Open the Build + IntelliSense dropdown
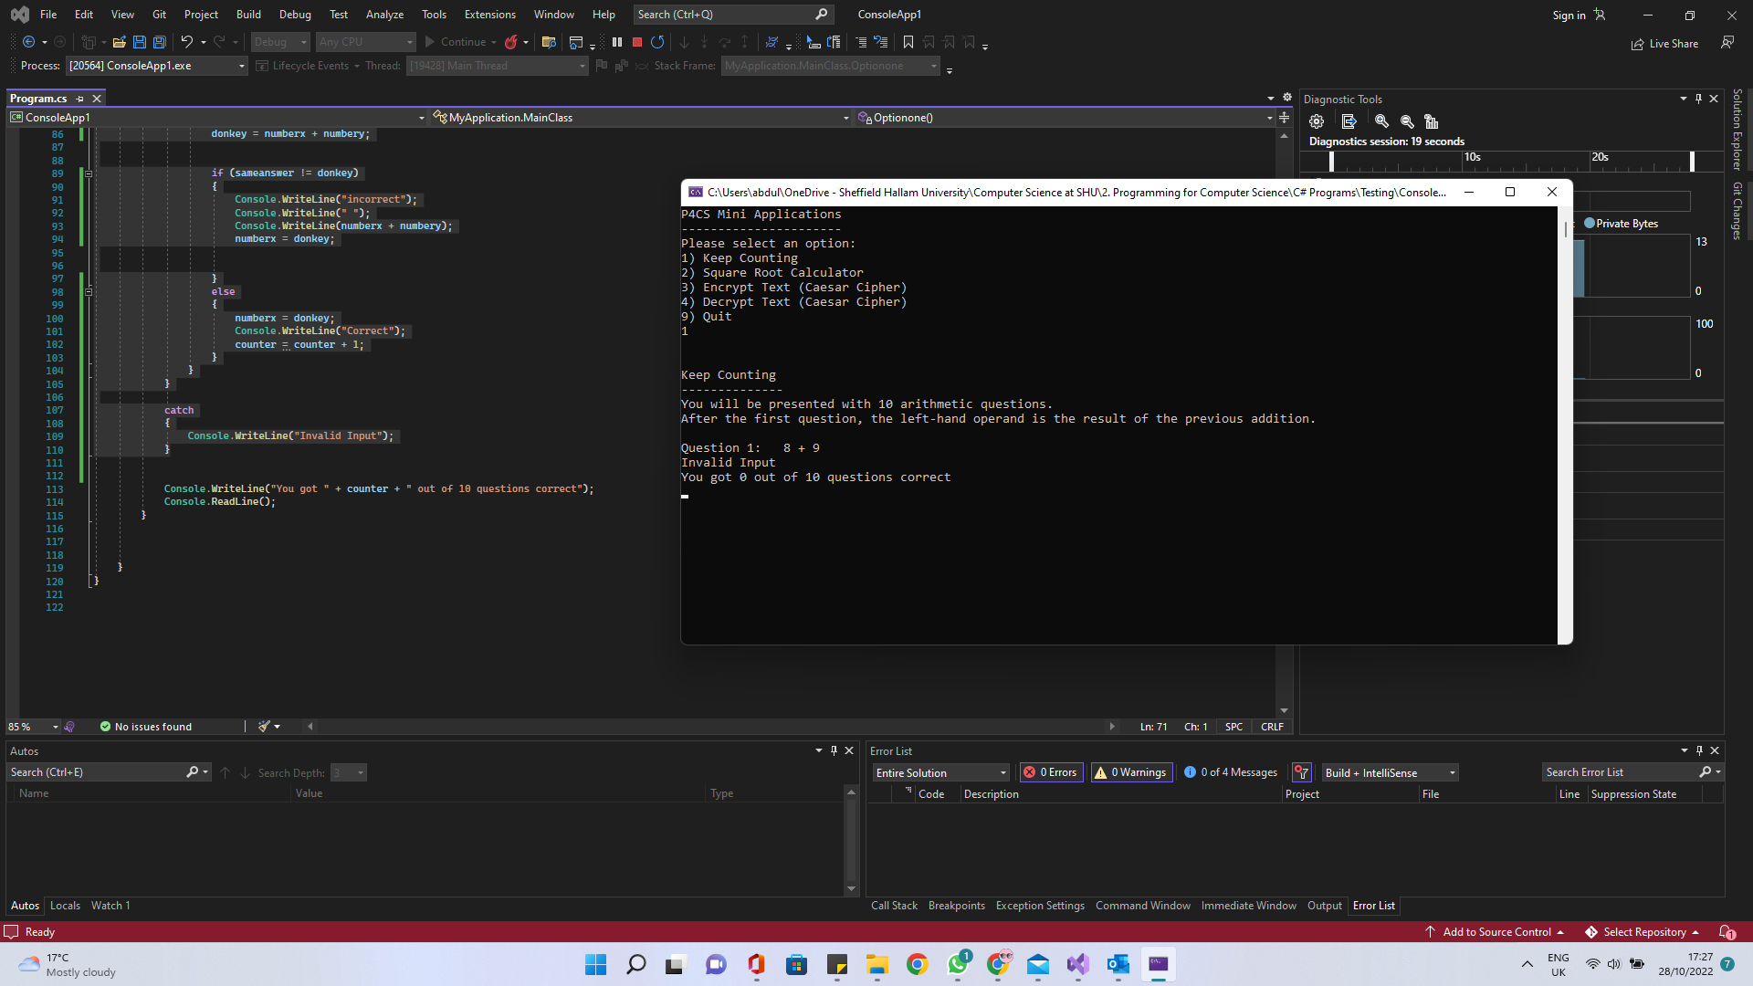The height and width of the screenshot is (986, 1753). 1452,772
